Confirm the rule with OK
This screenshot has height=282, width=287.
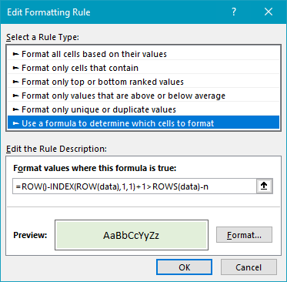click(184, 267)
